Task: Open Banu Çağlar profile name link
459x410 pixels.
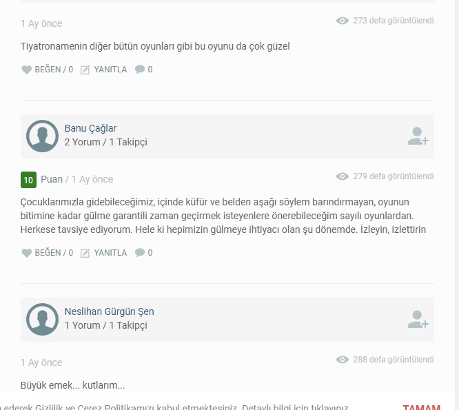Action: [90, 128]
